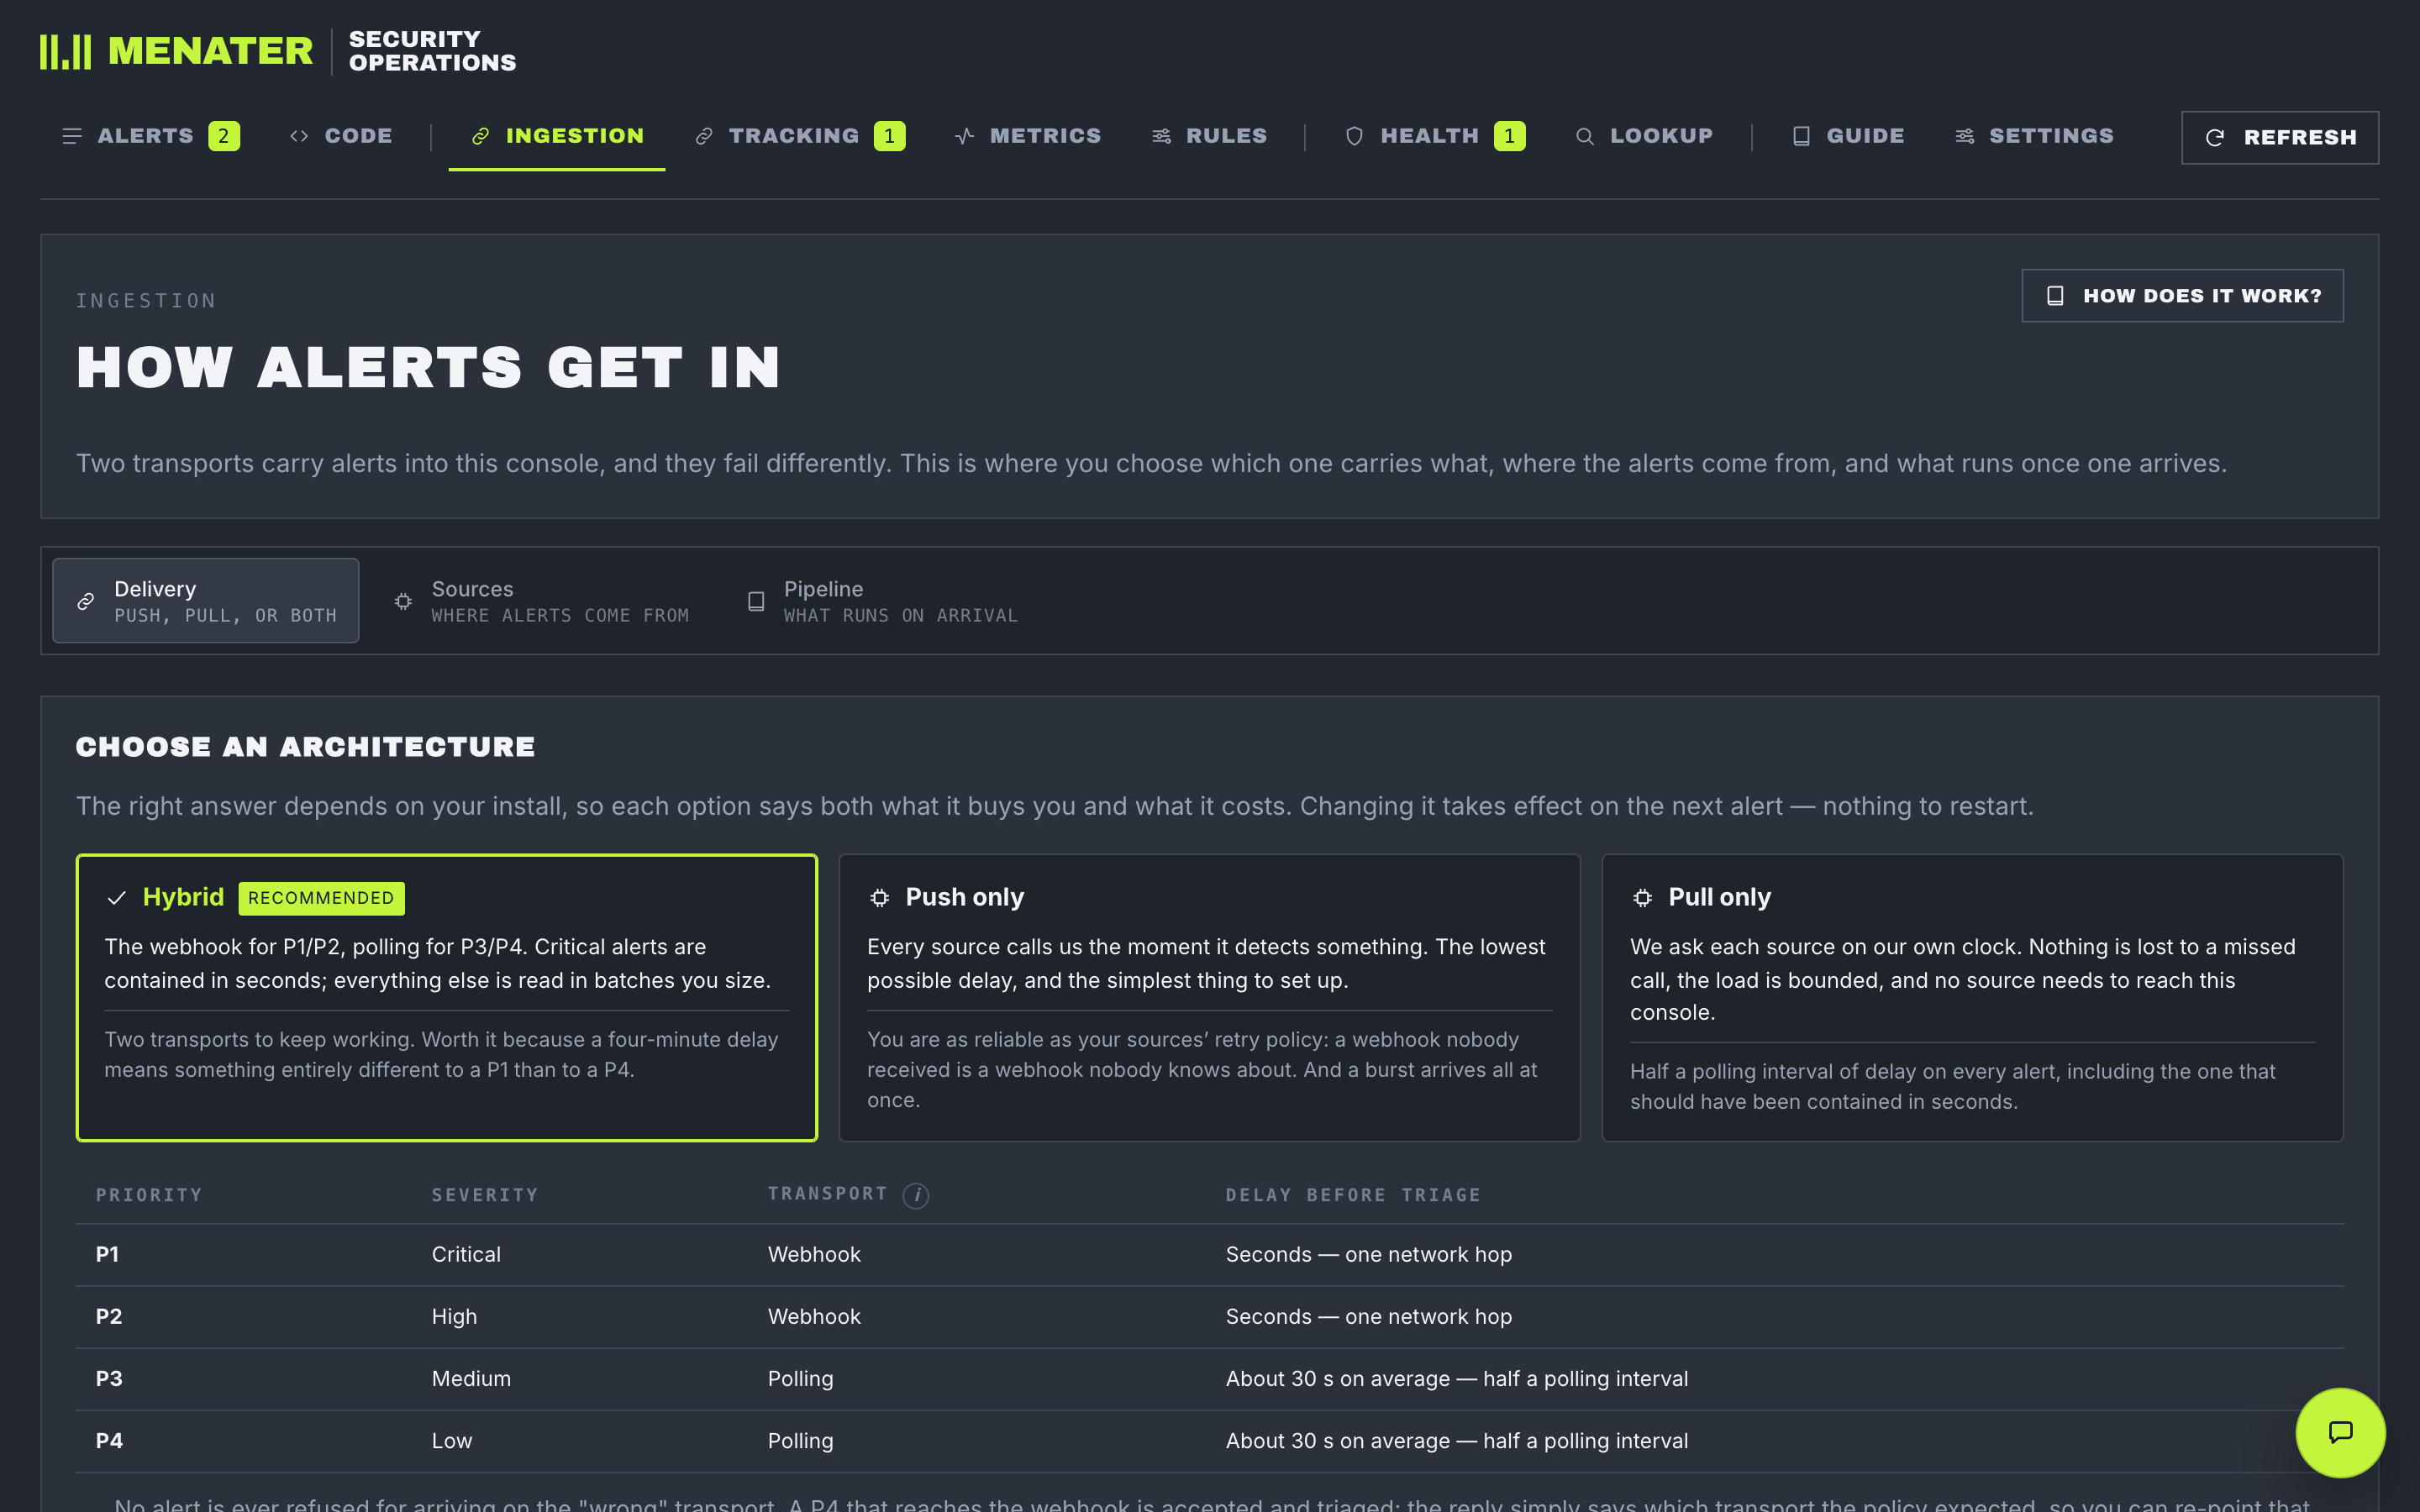Click the refresh arrow icon

pyautogui.click(x=2215, y=137)
